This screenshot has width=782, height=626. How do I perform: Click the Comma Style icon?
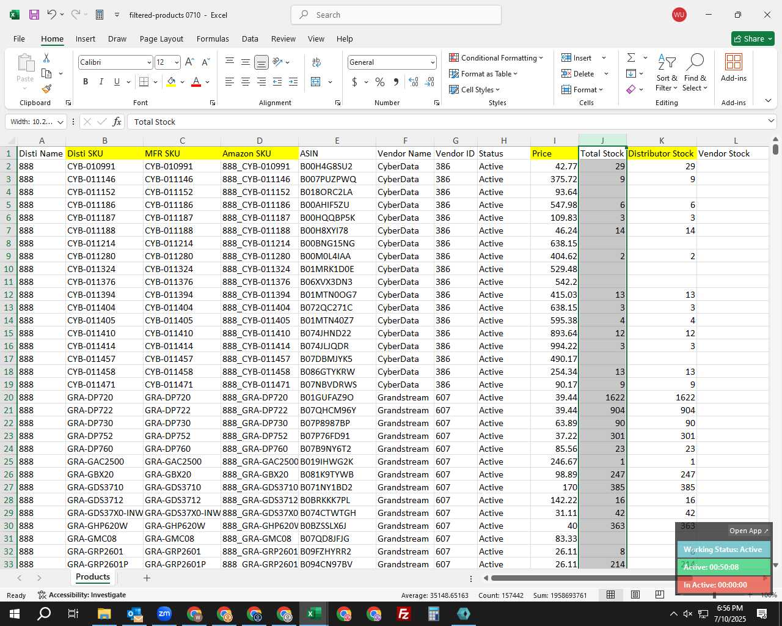click(x=396, y=82)
